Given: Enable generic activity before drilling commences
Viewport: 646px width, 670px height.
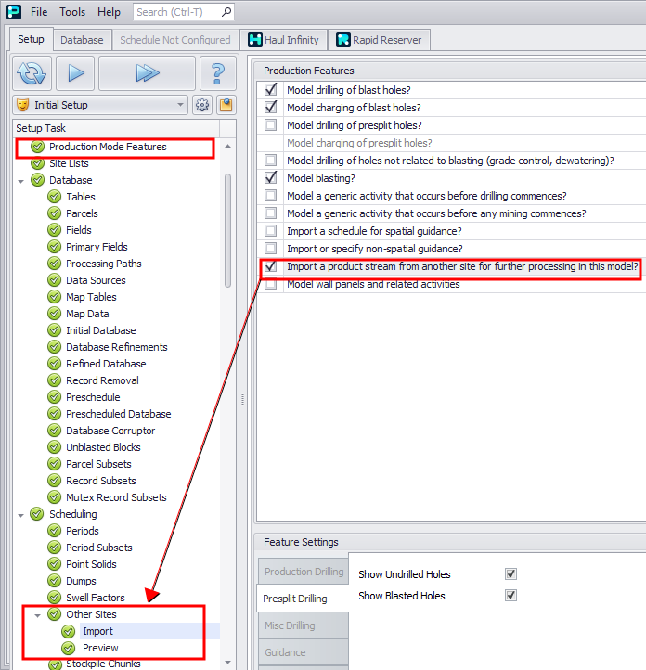Looking at the screenshot, I should coord(270,195).
